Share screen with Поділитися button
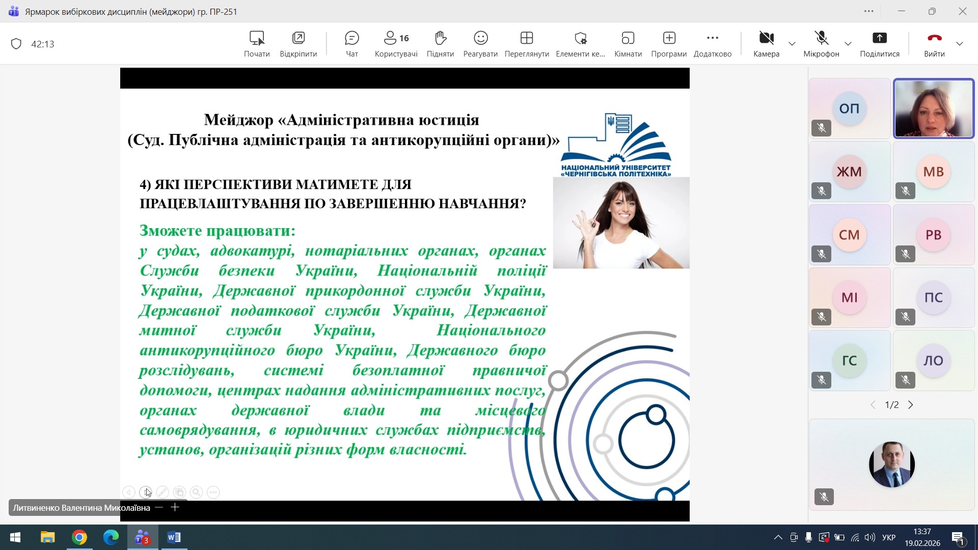 click(x=879, y=43)
